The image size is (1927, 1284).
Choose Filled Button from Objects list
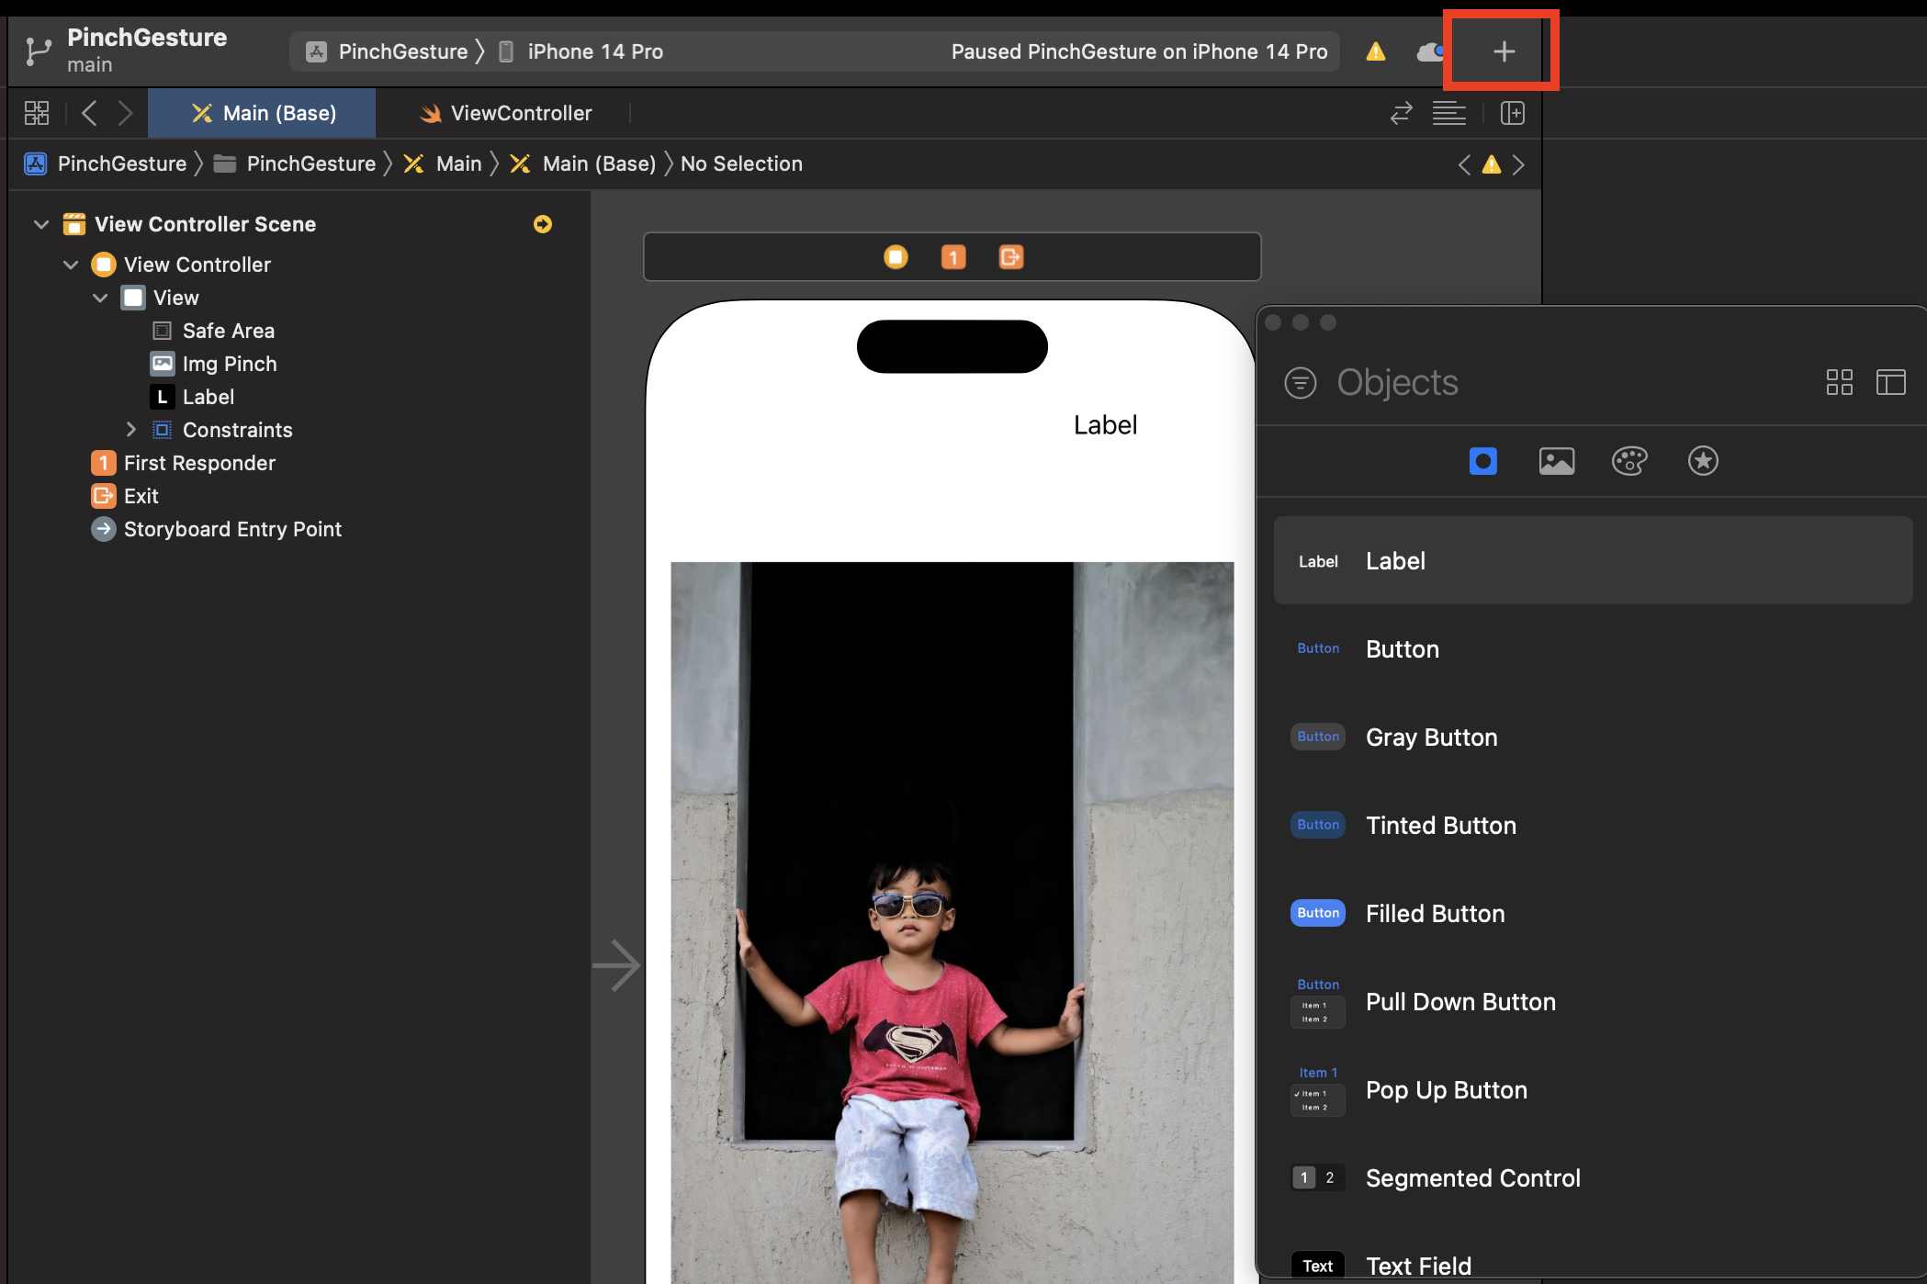click(1435, 914)
